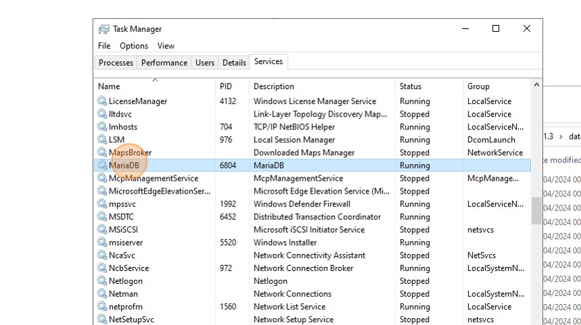Sort services by Name column header
Viewport: 581px width, 325px height.
click(155, 86)
